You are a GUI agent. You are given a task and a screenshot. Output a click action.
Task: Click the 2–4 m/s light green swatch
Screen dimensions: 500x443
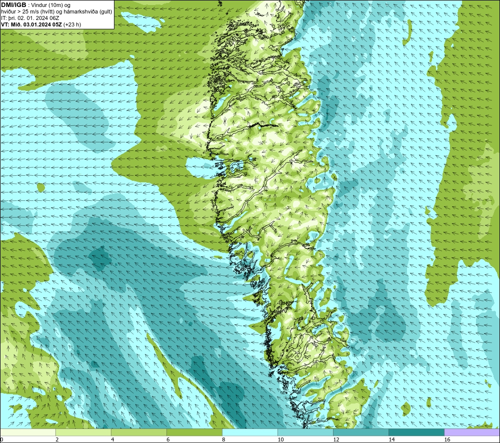tap(83, 432)
